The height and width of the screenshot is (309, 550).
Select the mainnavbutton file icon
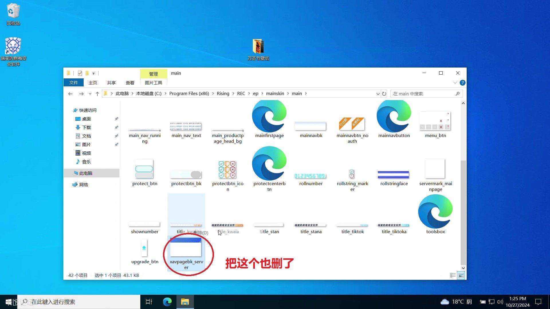[x=394, y=116]
